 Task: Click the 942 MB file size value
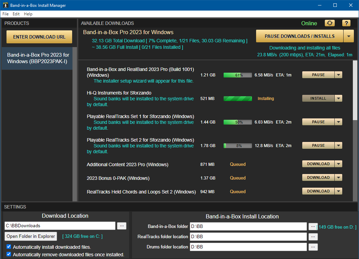208,191
